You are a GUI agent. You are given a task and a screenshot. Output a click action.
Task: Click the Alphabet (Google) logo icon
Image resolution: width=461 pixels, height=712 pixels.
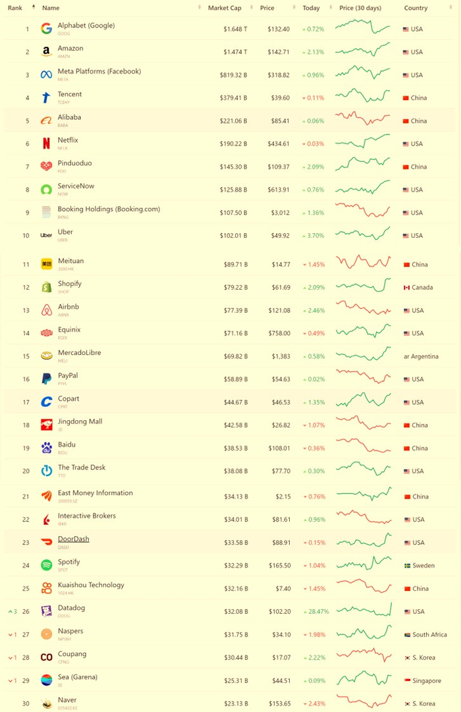pos(46,29)
